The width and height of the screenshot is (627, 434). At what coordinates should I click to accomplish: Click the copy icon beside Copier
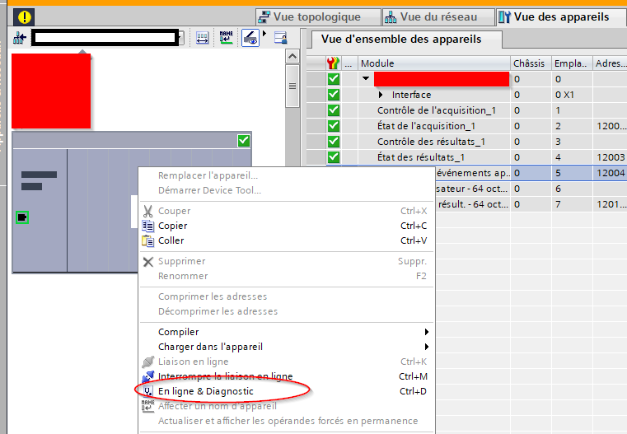coord(148,226)
